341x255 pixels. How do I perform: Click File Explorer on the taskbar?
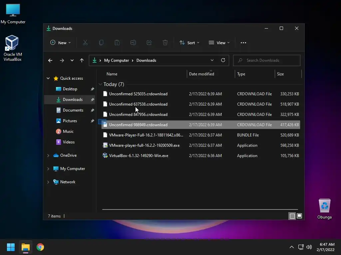[x=26, y=247]
